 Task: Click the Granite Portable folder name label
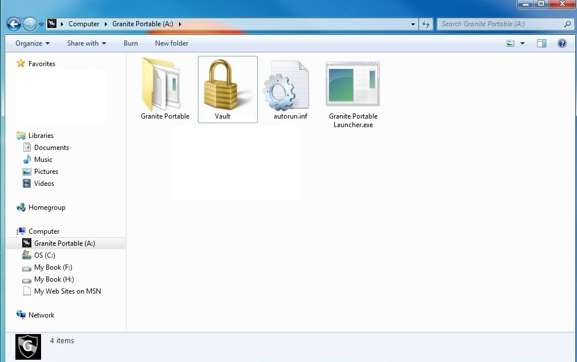pos(165,116)
